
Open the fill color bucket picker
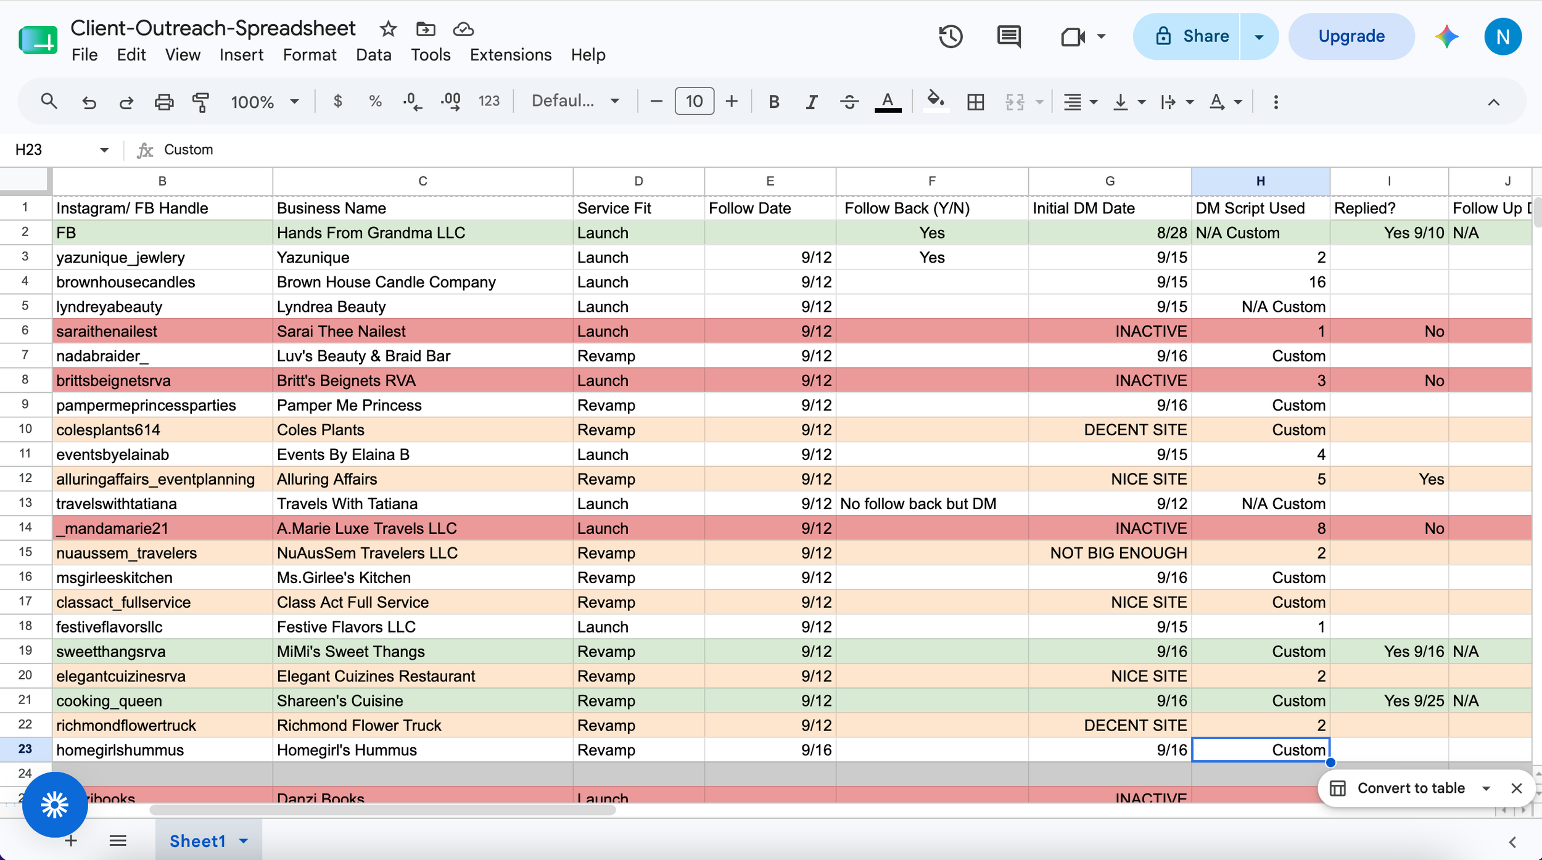(x=936, y=100)
